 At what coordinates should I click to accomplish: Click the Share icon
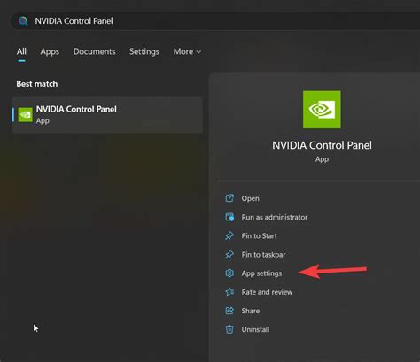(229, 311)
